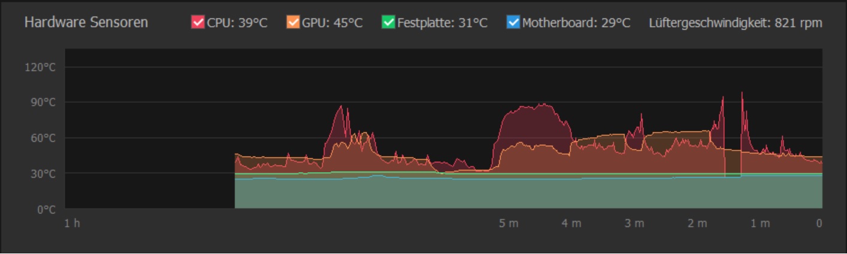Toggle the GPU temperature checkbox

click(293, 23)
